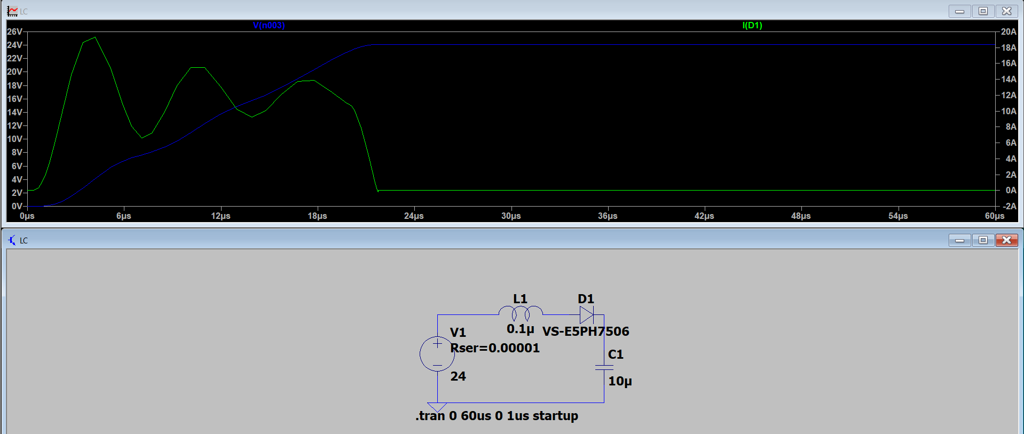Click the 10A right axis label
The height and width of the screenshot is (434, 1024).
click(x=1009, y=111)
